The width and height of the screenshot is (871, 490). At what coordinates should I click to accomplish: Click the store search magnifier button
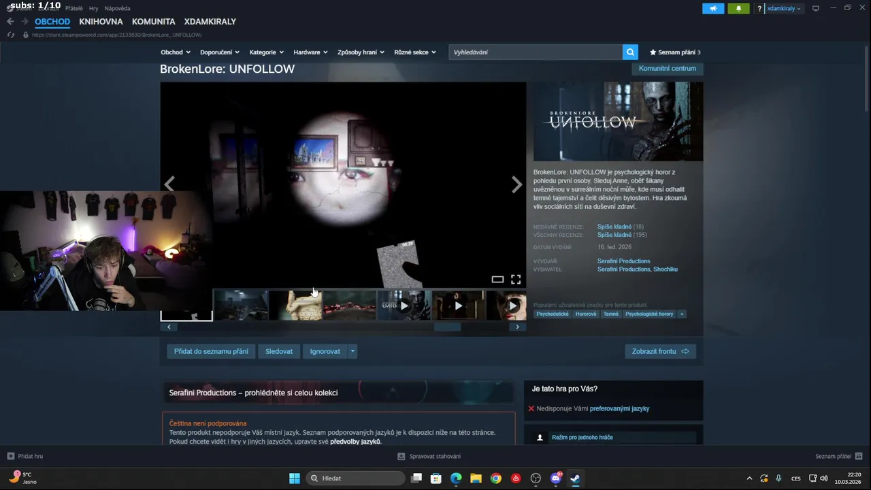point(631,52)
